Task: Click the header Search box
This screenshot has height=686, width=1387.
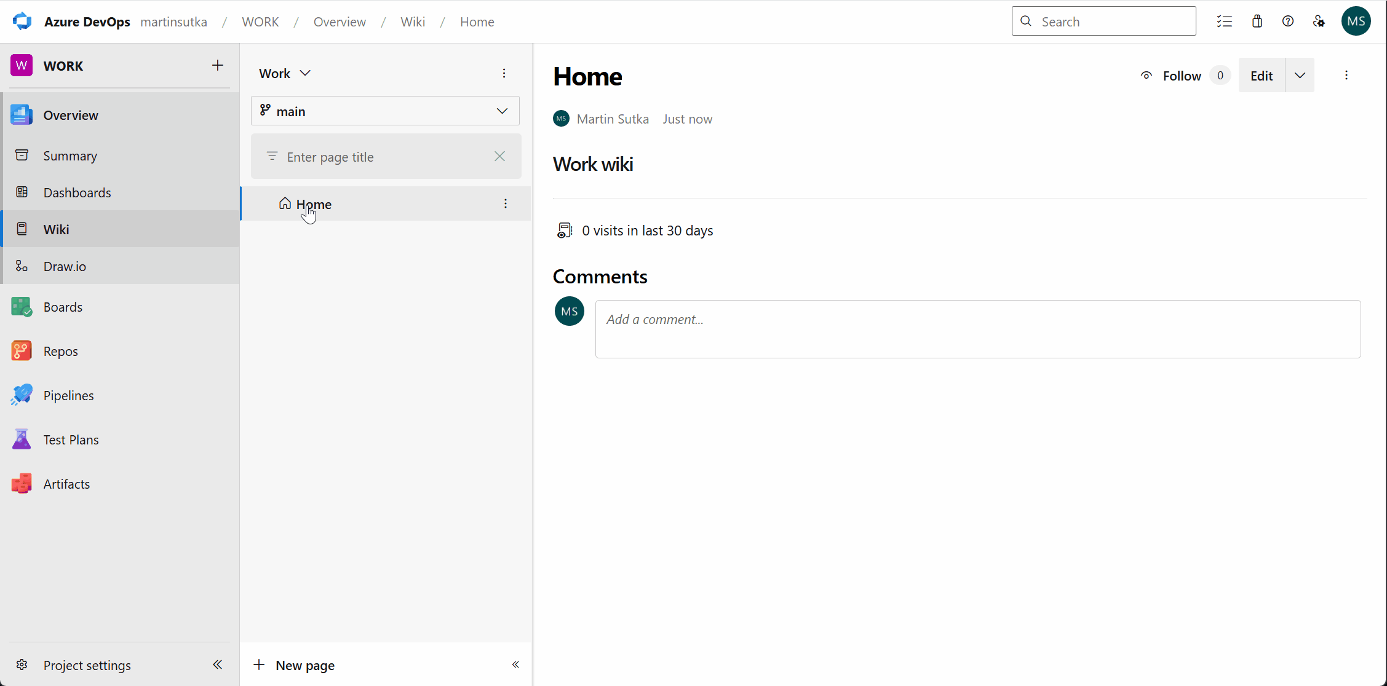Action: [x=1103, y=21]
